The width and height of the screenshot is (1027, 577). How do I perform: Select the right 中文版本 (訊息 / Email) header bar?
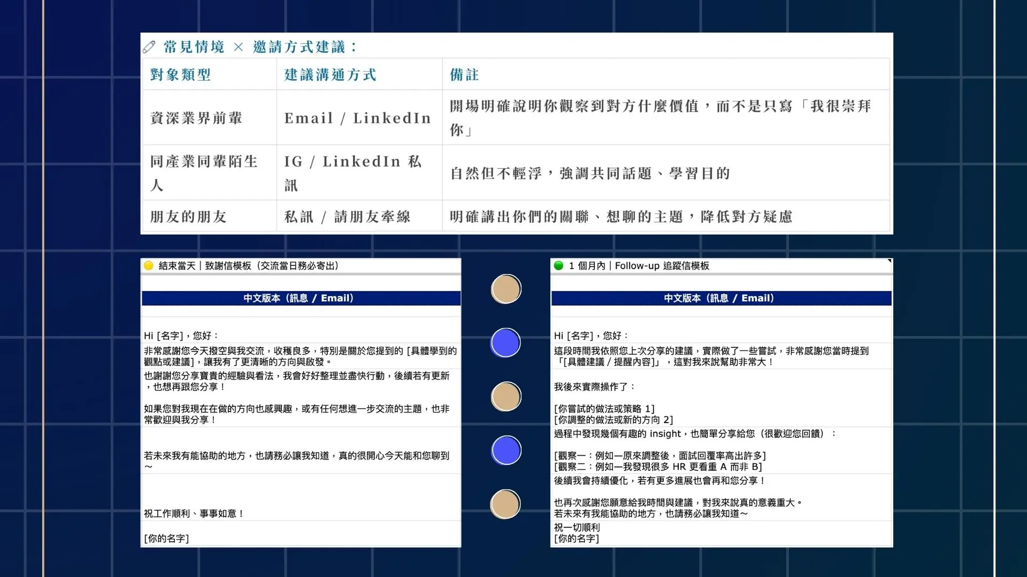pos(721,298)
